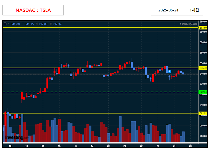
Task: Click the 360.00 price axis label
Action: click(x=203, y=53)
